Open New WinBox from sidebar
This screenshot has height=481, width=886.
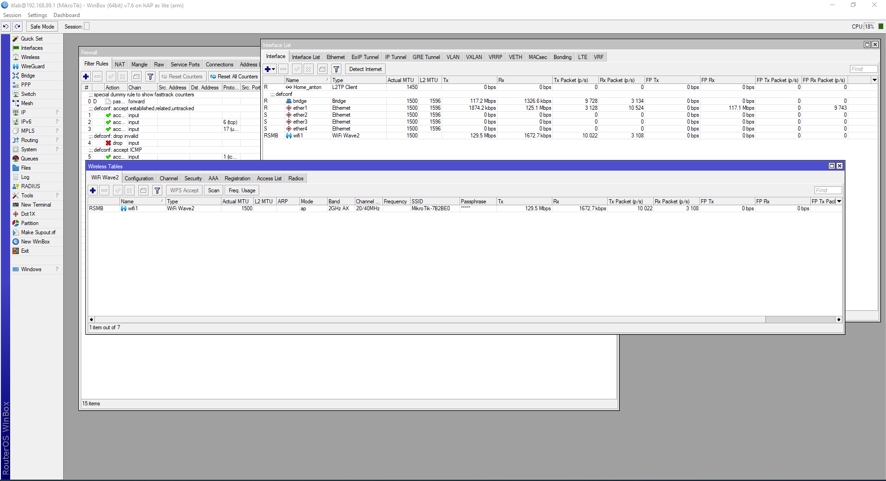coord(35,242)
